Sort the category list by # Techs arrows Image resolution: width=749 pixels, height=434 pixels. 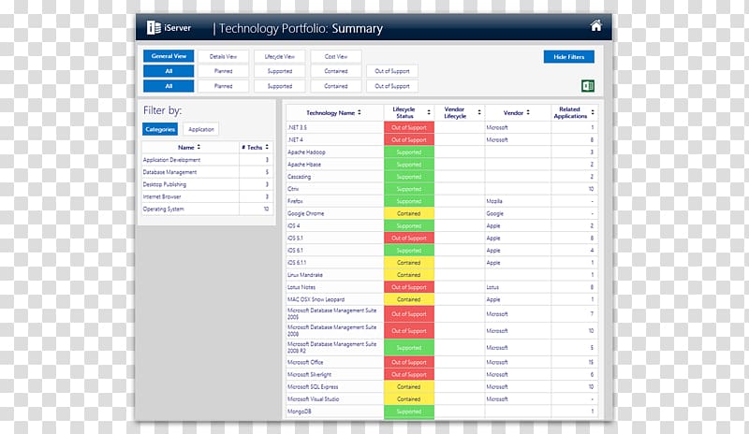267,147
